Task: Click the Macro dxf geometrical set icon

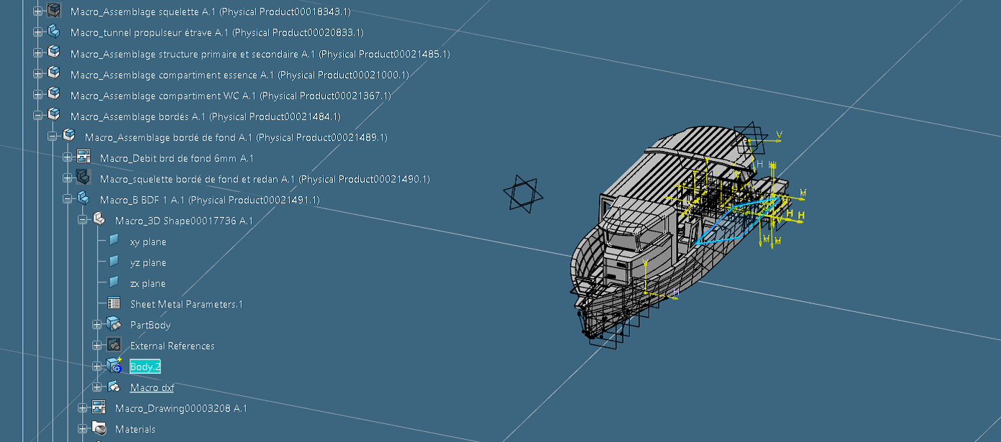Action: tap(114, 387)
